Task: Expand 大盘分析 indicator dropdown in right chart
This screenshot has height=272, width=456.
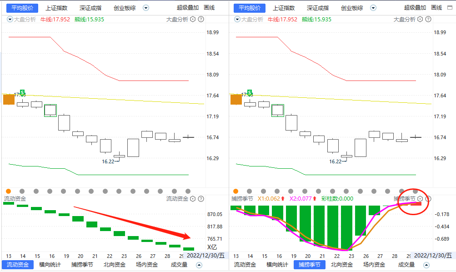Action: (237, 20)
